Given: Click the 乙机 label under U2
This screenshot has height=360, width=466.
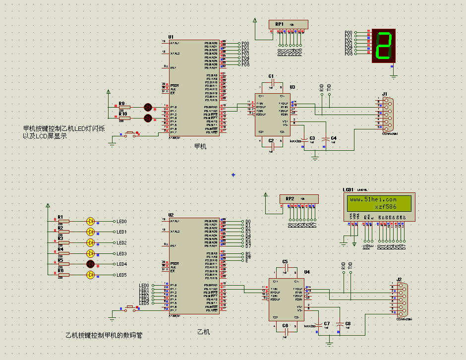Looking at the screenshot, I should click(204, 332).
